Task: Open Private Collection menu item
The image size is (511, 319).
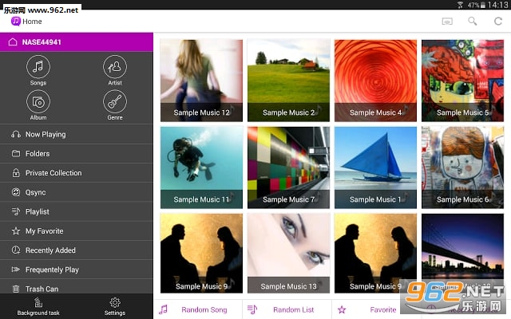Action: coord(77,173)
